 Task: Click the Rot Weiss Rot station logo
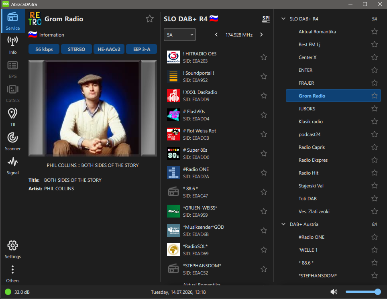click(x=173, y=134)
